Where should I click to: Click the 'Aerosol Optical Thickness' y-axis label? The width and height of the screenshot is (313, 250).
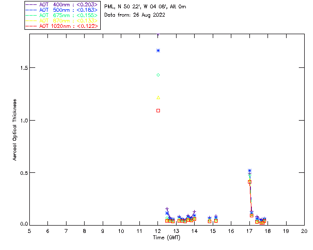tap(15, 129)
